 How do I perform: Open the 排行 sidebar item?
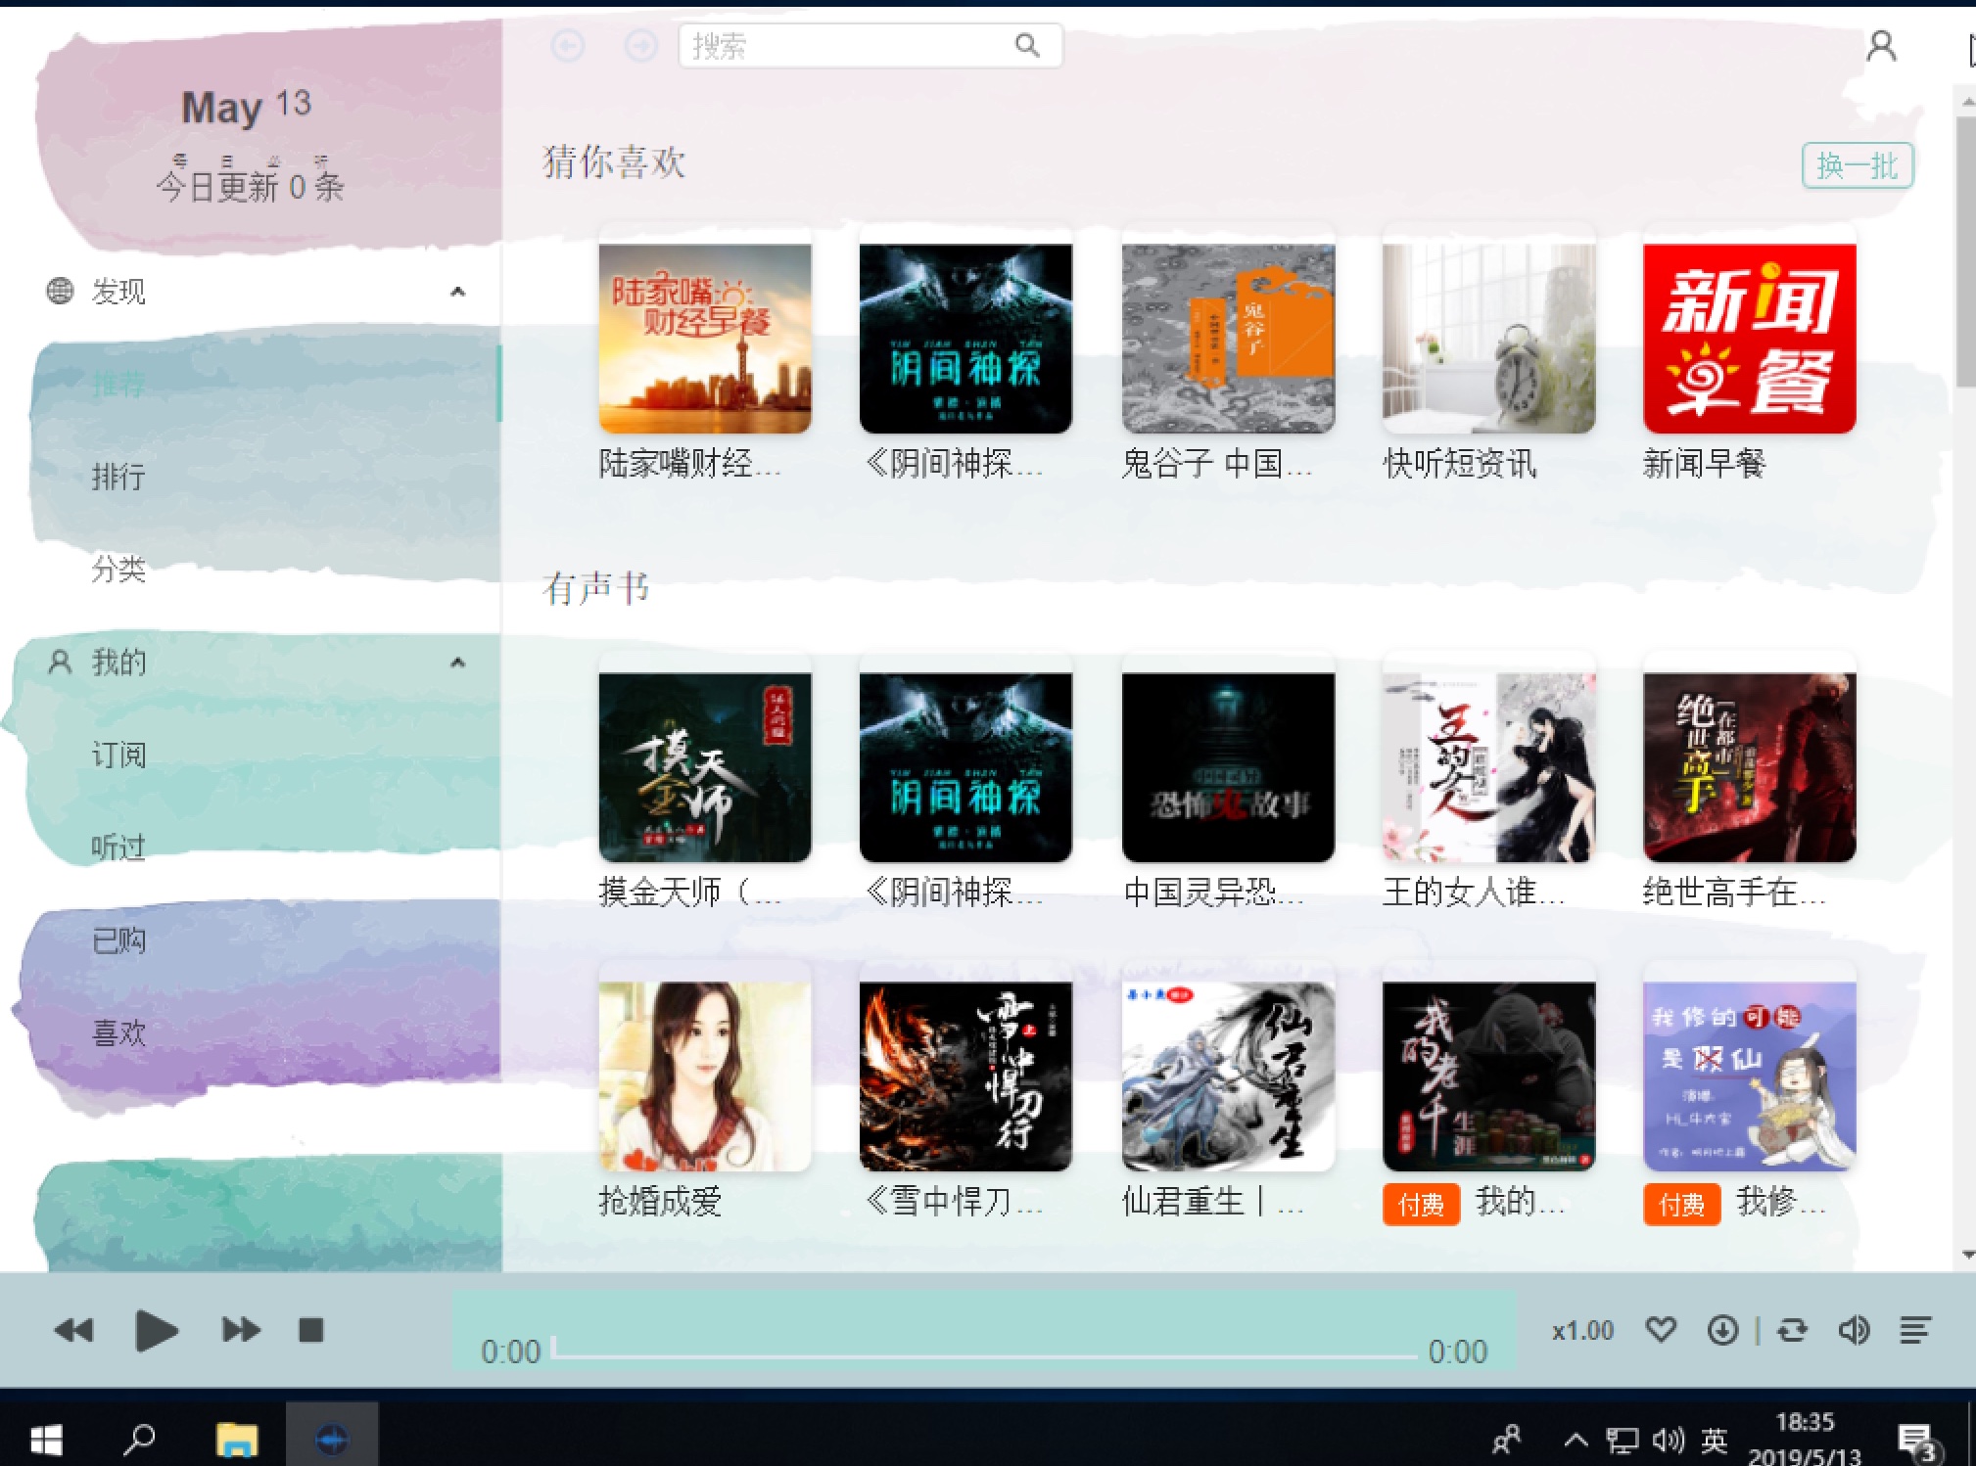[118, 477]
